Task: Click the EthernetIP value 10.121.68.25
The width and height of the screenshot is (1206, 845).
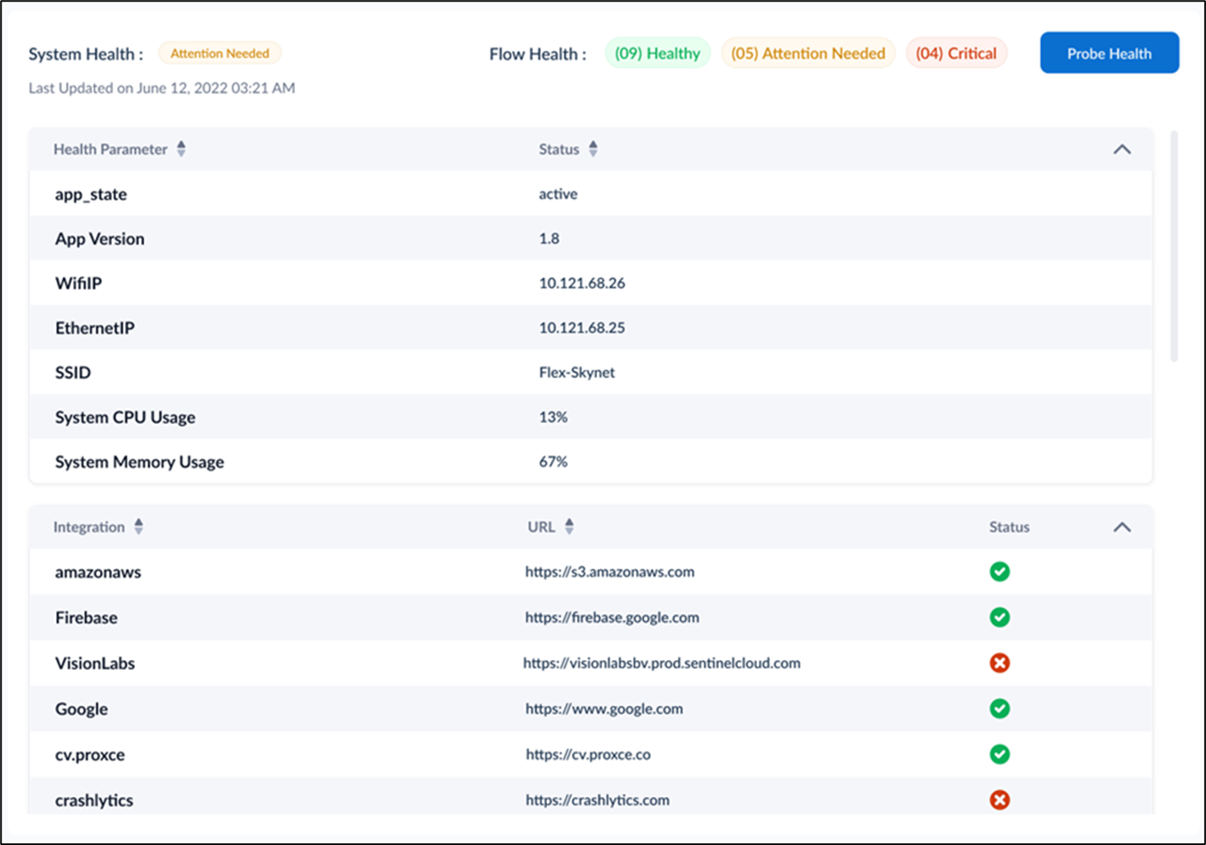Action: point(582,328)
